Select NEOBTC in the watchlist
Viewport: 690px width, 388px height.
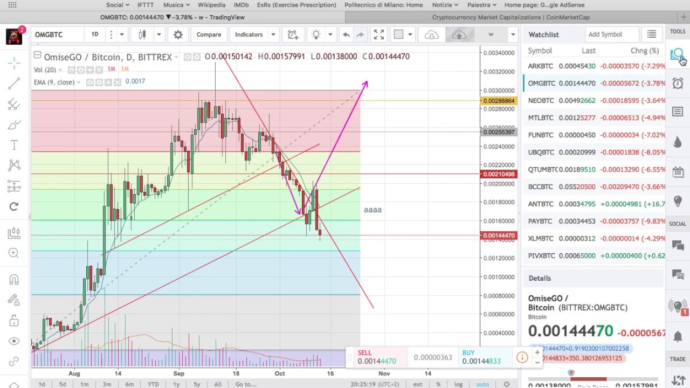[x=594, y=101]
